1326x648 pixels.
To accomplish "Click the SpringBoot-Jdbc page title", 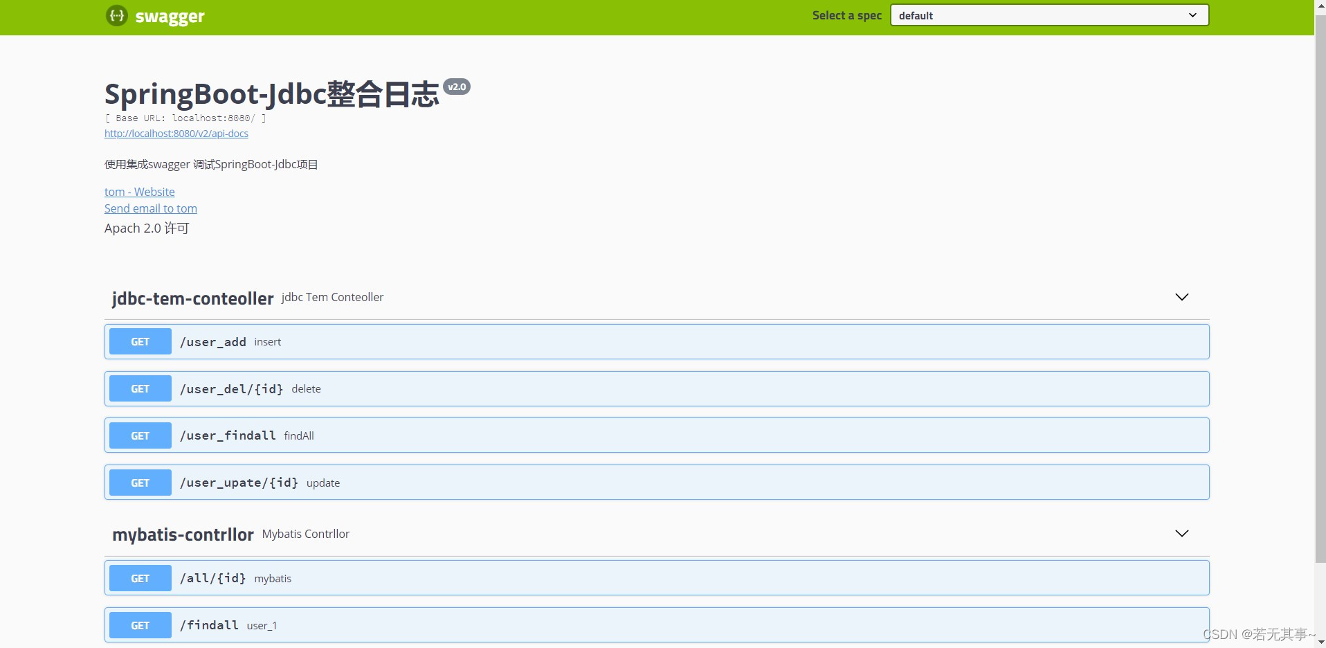I will [x=271, y=93].
